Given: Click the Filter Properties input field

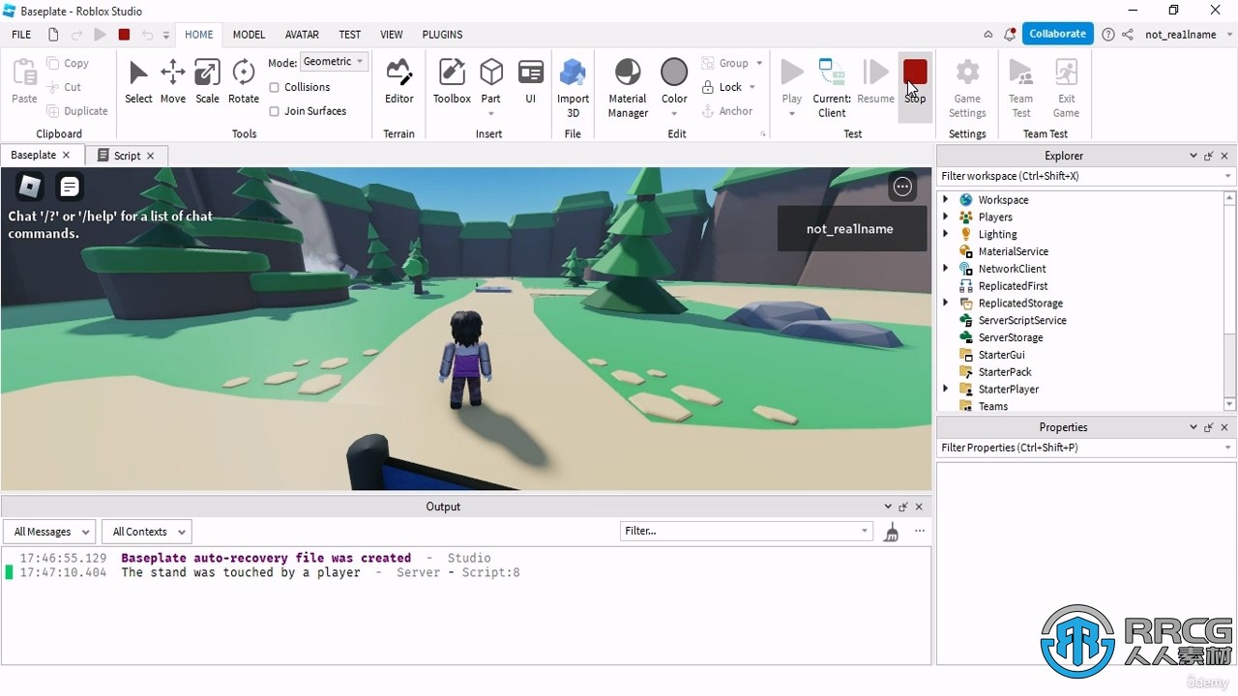Looking at the screenshot, I should click(x=1086, y=448).
